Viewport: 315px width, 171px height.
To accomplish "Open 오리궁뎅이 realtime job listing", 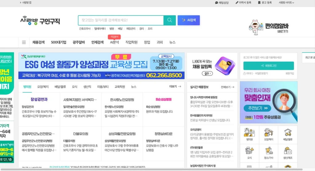I will [x=212, y=134].
